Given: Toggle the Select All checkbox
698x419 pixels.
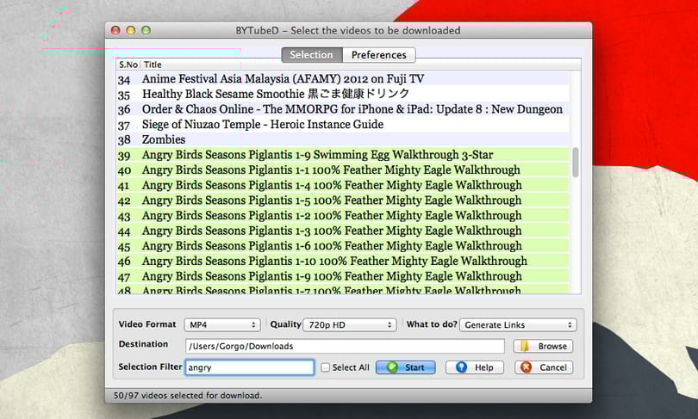Looking at the screenshot, I should point(326,367).
